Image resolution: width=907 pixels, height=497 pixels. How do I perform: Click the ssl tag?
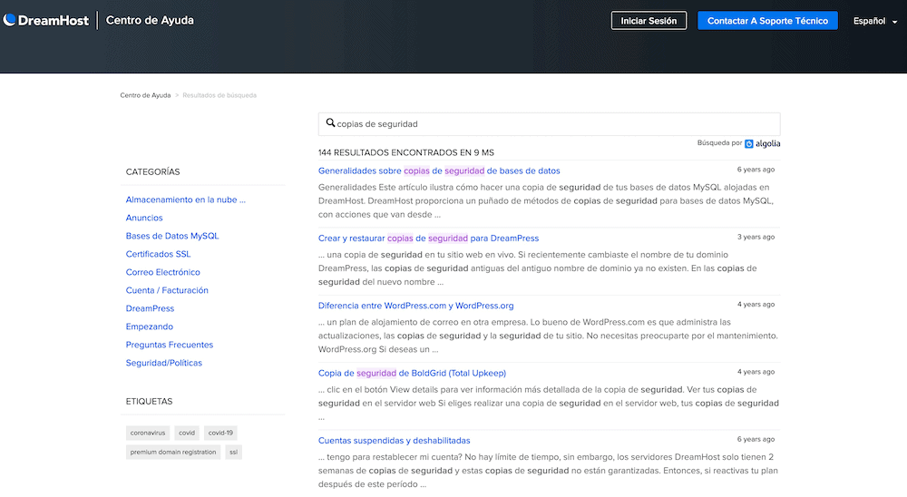pyautogui.click(x=234, y=452)
